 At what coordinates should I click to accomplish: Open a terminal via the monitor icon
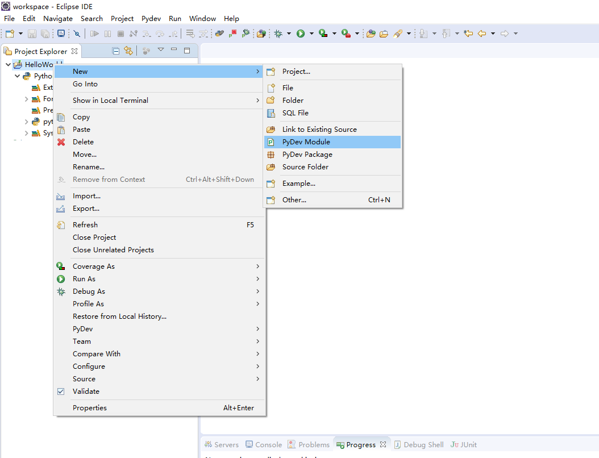click(61, 34)
